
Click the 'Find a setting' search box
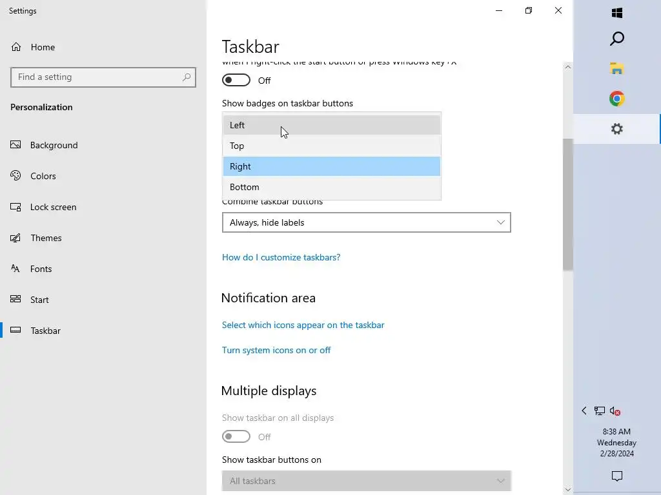97,77
